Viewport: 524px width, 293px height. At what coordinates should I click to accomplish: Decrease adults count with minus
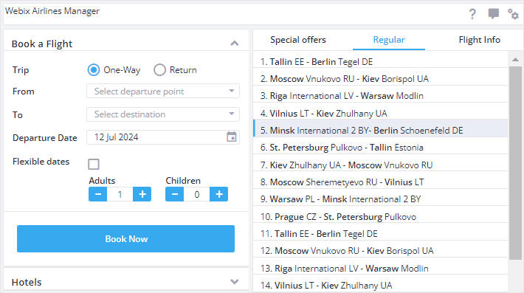pyautogui.click(x=98, y=194)
